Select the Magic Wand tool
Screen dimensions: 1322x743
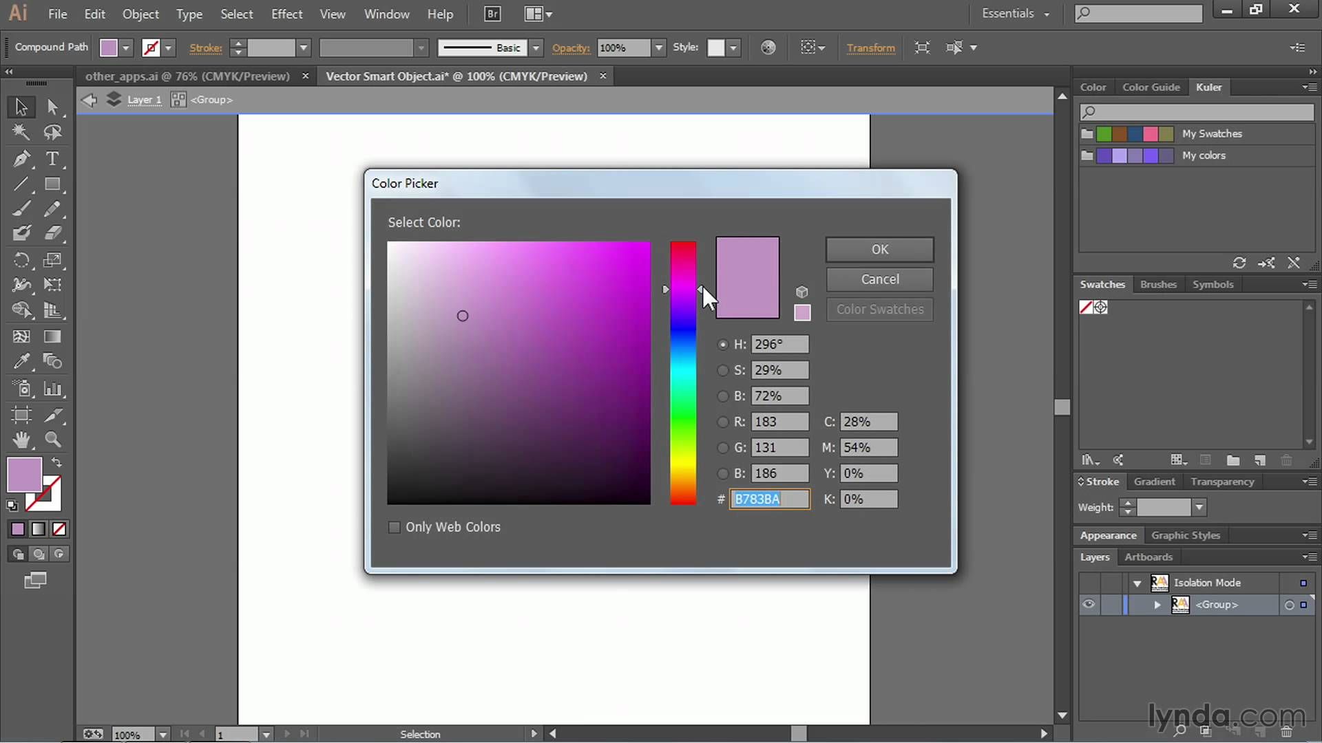point(21,132)
